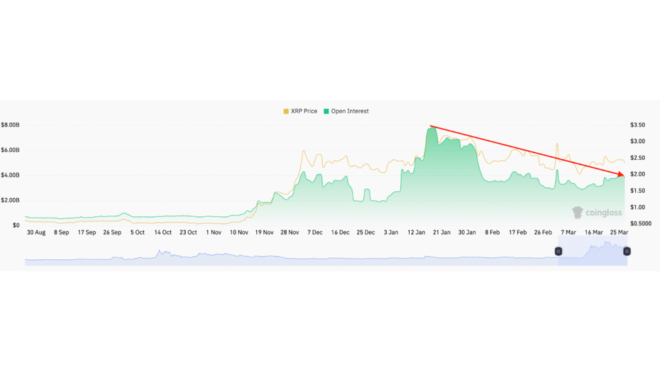This screenshot has width=660, height=372.
Task: Click the '16 Mar' date axis label
Action: tap(594, 232)
